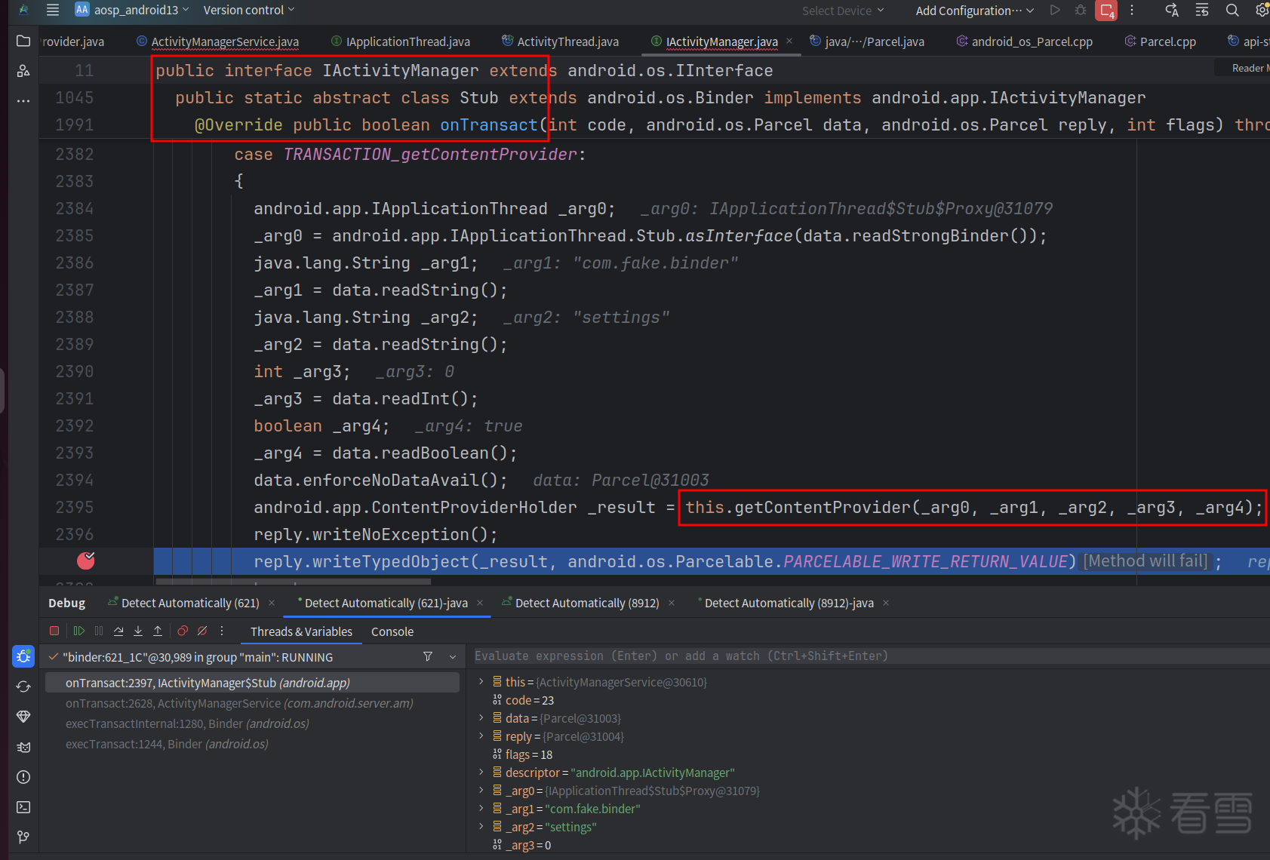This screenshot has width=1270, height=860.
Task: Expand the '_arg1' variable node
Action: 481,808
